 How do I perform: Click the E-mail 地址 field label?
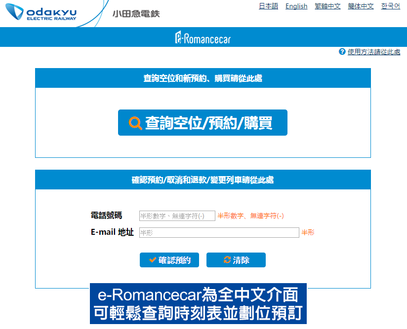[x=112, y=232]
